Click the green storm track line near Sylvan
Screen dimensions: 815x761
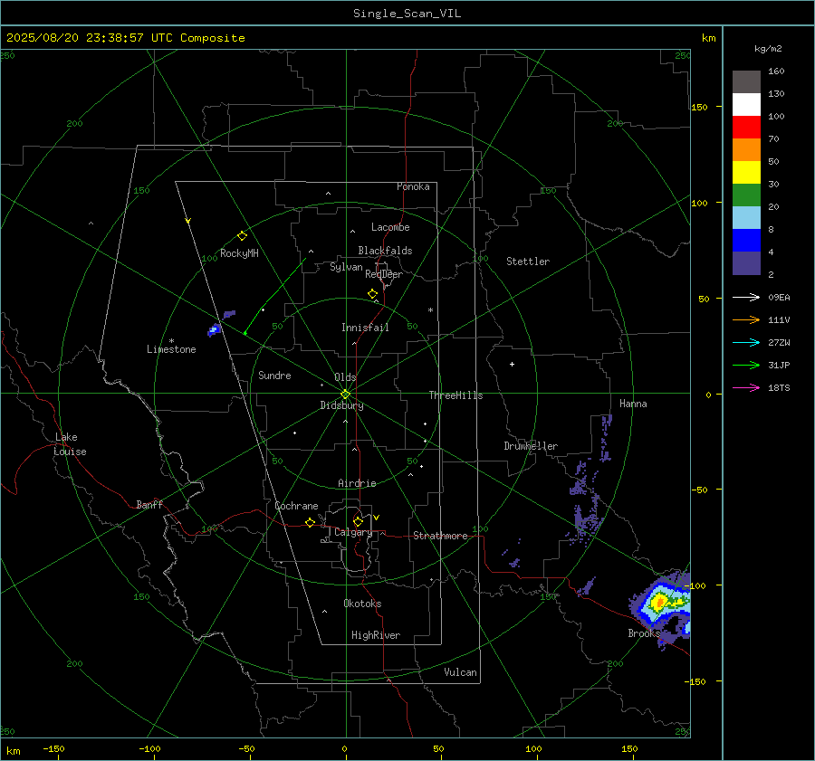coord(275,296)
